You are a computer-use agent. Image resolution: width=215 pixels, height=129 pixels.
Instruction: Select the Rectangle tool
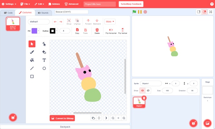pos(32,76)
